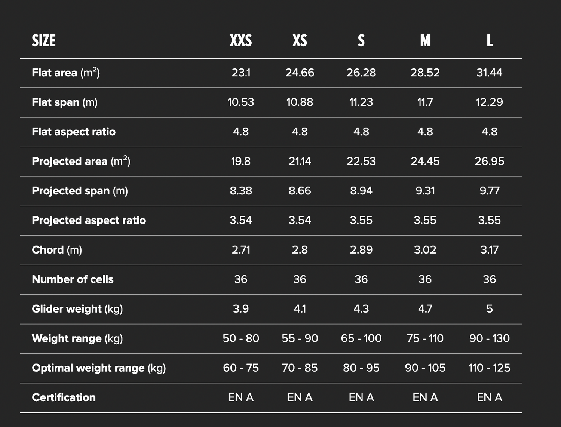Click the M size column header
Viewport: 561px width, 427px height.
pyautogui.click(x=425, y=40)
